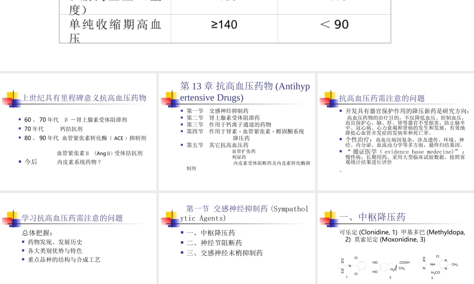This screenshot has height=284, width=474.
Task: Click the bullet before "一、中枢降压药" list item
Action: tap(182, 233)
